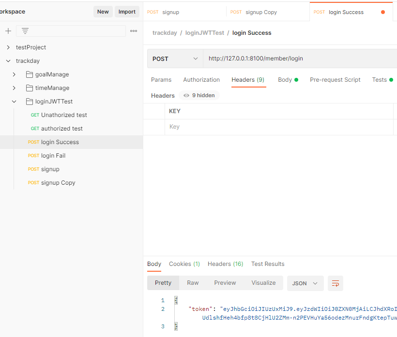Click the New button
The width and height of the screenshot is (397, 337).
[x=103, y=12]
